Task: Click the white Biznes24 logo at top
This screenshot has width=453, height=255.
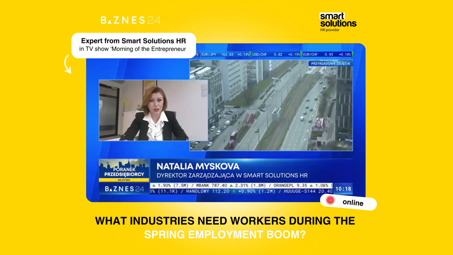Action: click(130, 20)
